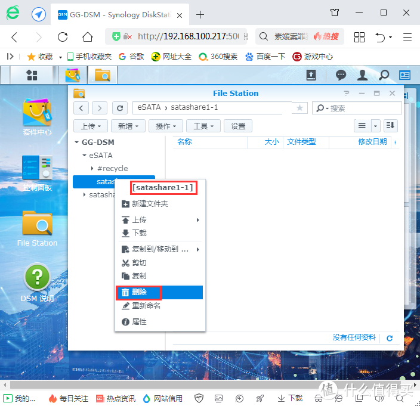Open the 上传 upload dropdown
Image resolution: width=420 pixels, height=406 pixels.
click(91, 126)
